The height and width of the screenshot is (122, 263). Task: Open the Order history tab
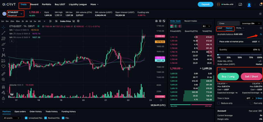[x=36, y=112]
